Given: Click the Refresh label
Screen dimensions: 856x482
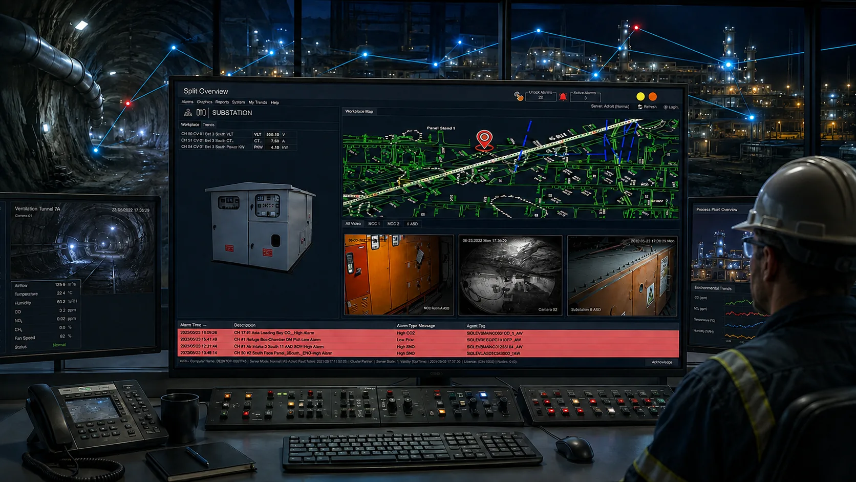Looking at the screenshot, I should point(650,107).
